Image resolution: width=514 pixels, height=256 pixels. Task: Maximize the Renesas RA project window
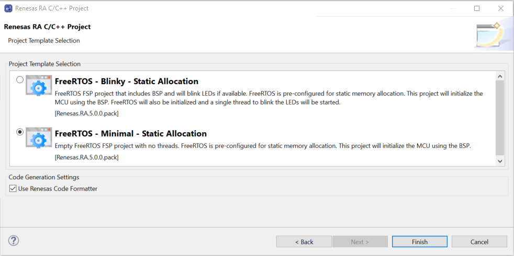477,8
